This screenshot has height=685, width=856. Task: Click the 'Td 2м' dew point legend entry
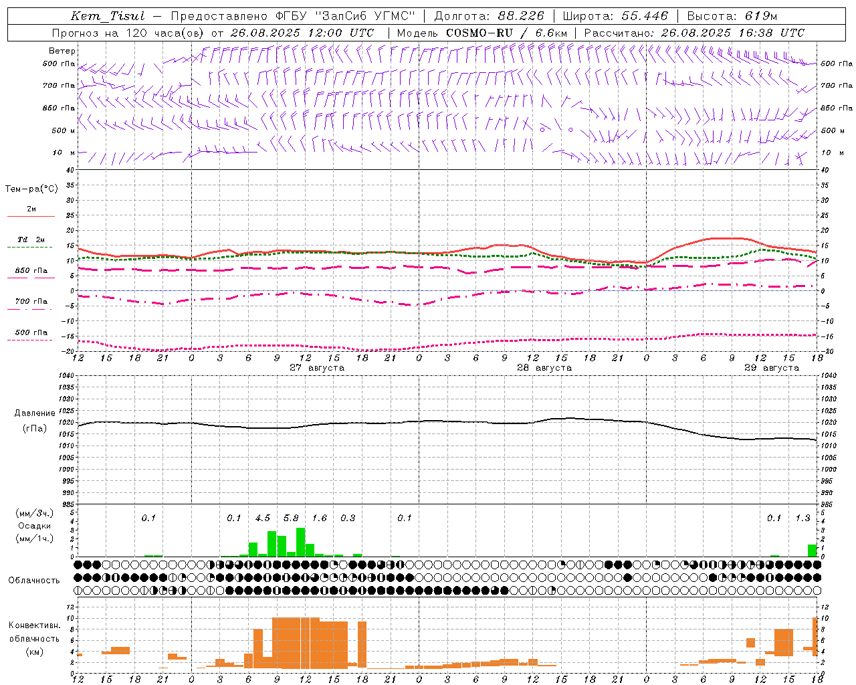coord(31,239)
